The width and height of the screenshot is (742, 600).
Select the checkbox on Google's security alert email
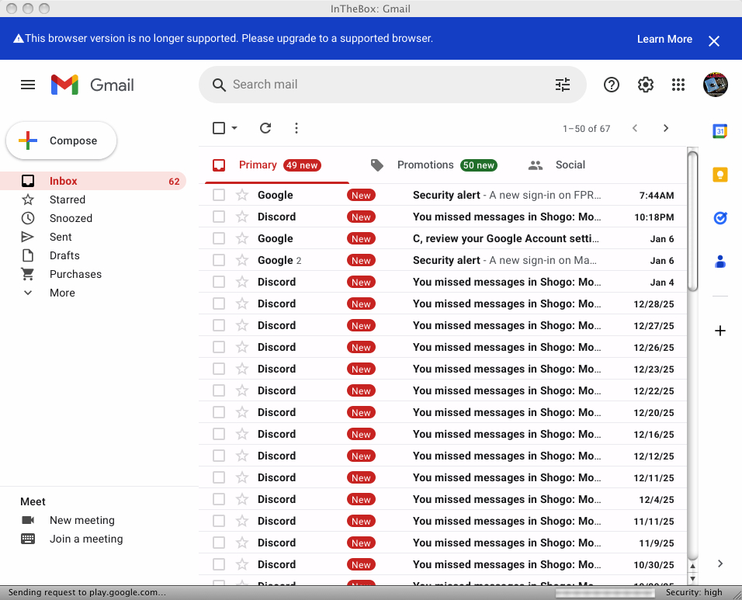pyautogui.click(x=218, y=195)
